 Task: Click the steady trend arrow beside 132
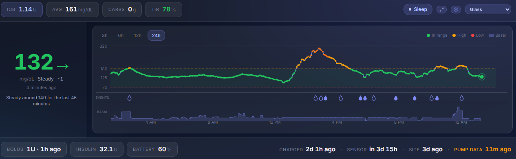[63, 66]
